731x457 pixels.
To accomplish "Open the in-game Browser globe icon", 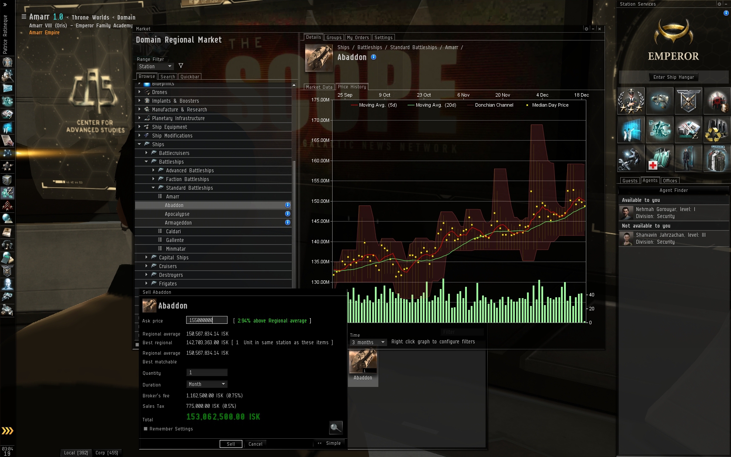I will click(7, 218).
